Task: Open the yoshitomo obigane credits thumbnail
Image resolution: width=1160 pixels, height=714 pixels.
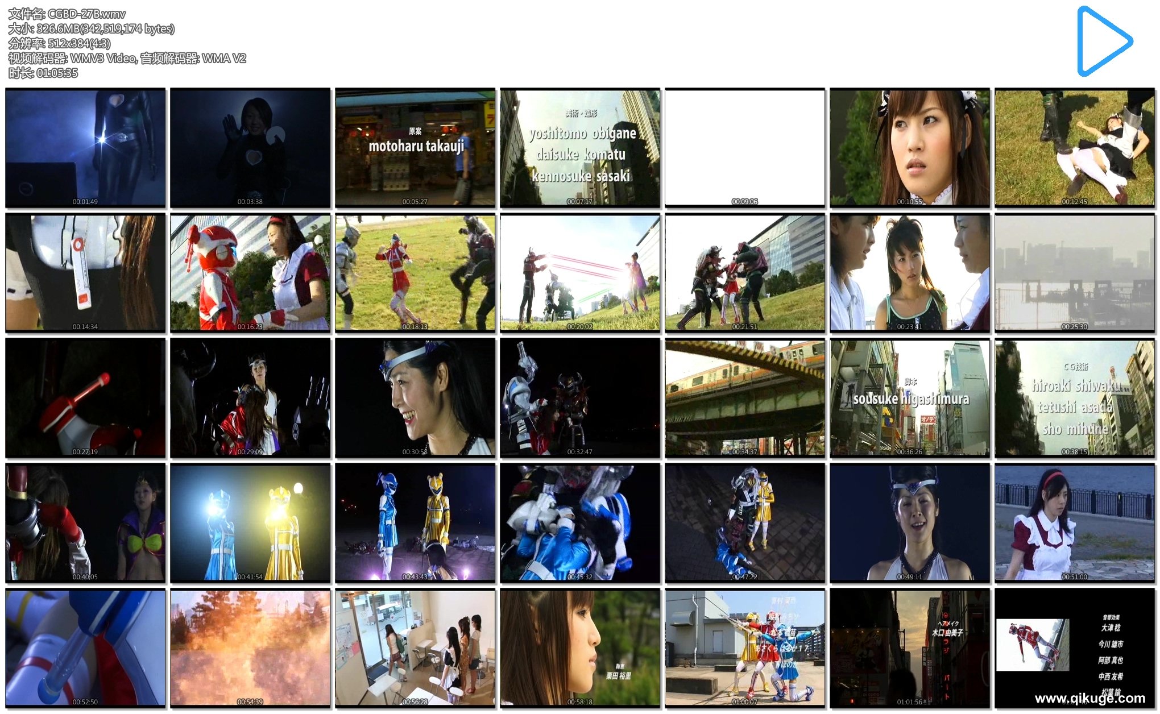Action: 580,148
